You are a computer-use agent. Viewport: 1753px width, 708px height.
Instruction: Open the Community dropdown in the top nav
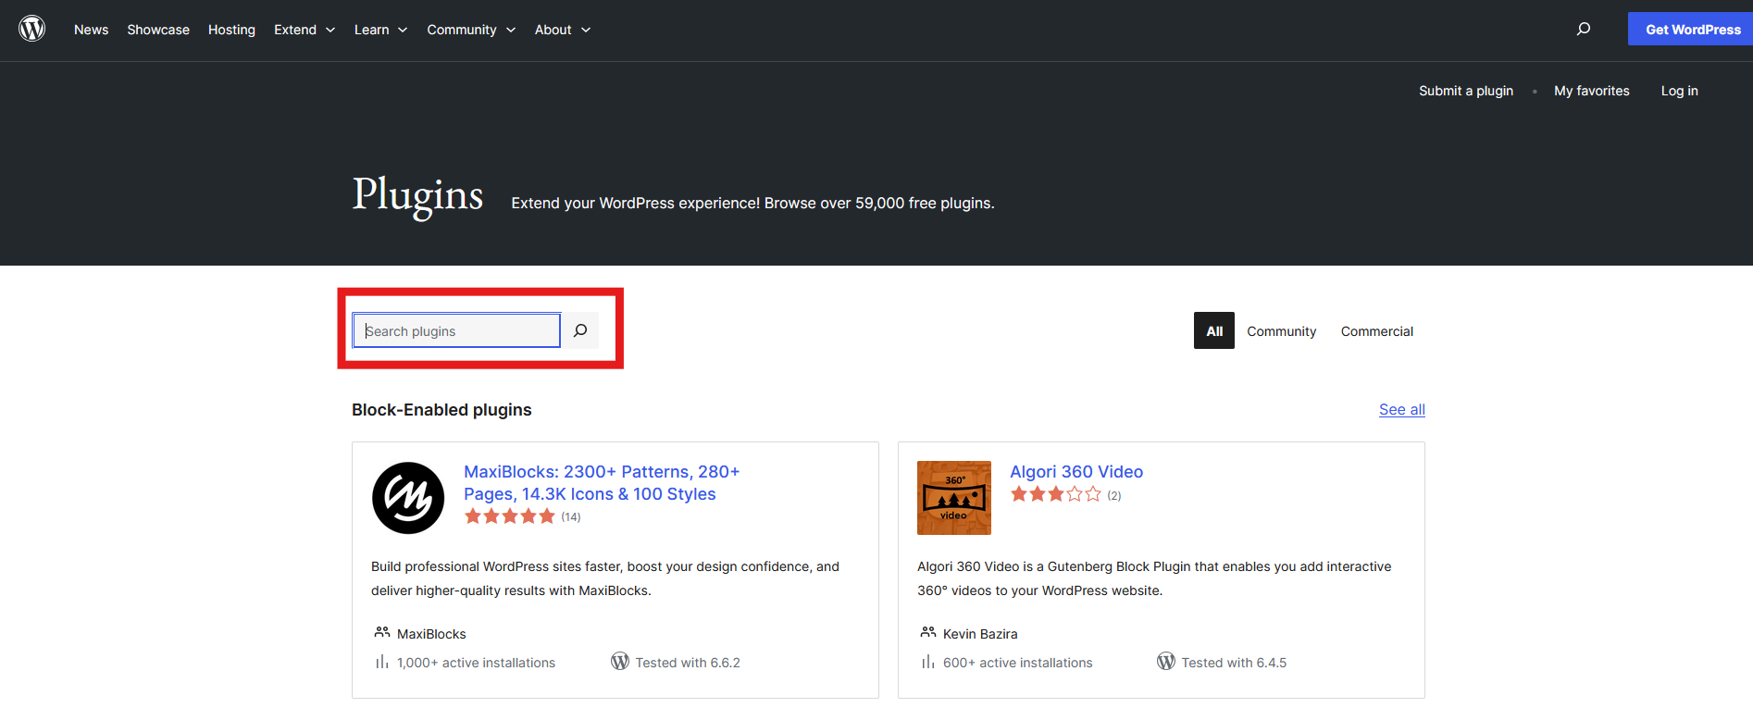[x=470, y=30]
